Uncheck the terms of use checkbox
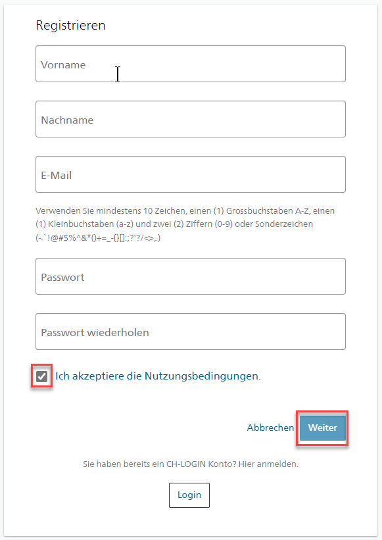The height and width of the screenshot is (540, 382). point(41,376)
